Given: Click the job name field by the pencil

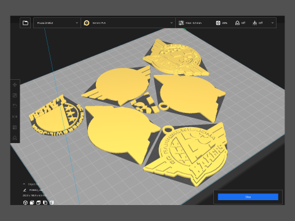Looking at the screenshot, I should 36,190.
